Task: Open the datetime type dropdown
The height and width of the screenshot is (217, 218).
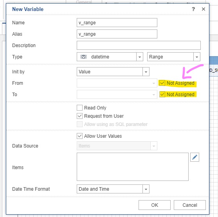Action: point(140,57)
